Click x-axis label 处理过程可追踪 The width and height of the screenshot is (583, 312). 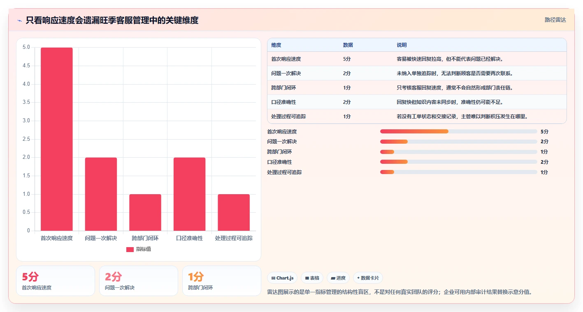click(234, 238)
